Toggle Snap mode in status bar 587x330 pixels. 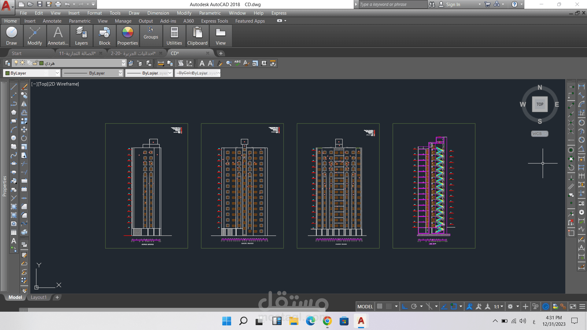[x=389, y=306]
